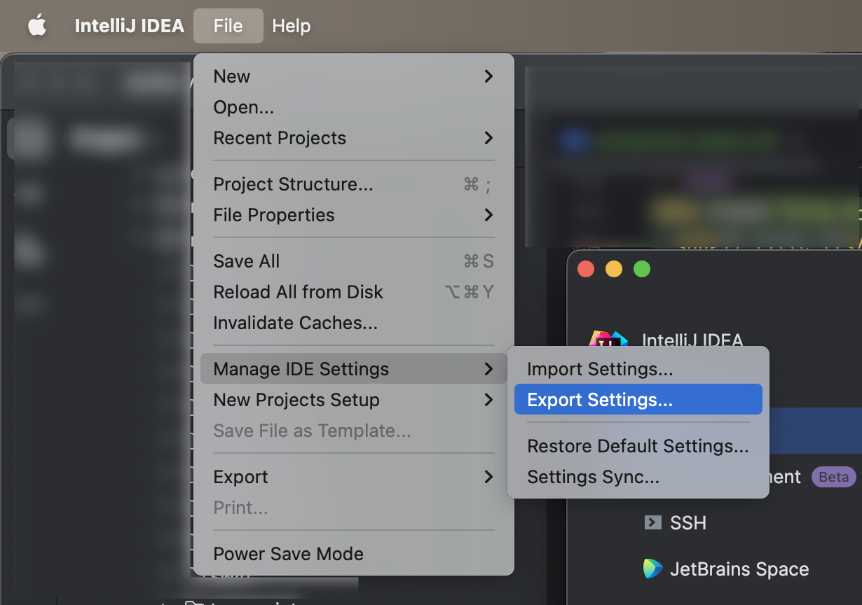The image size is (862, 605).
Task: Open the IntelliJ IDEA application menu
Action: click(130, 26)
